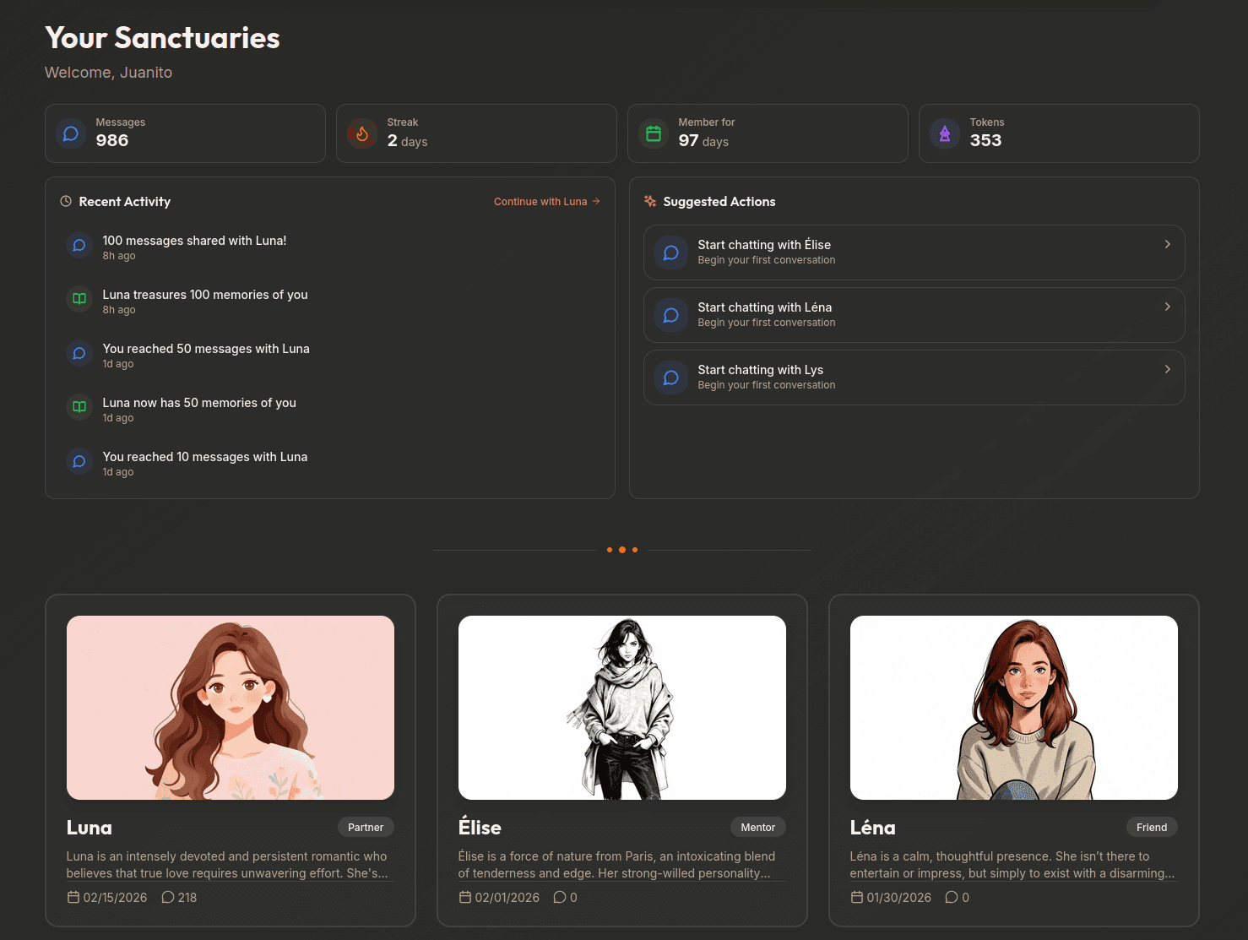Open chevron on 'Start chatting with Élise' row
Viewport: 1248px width, 940px height.
[1168, 244]
